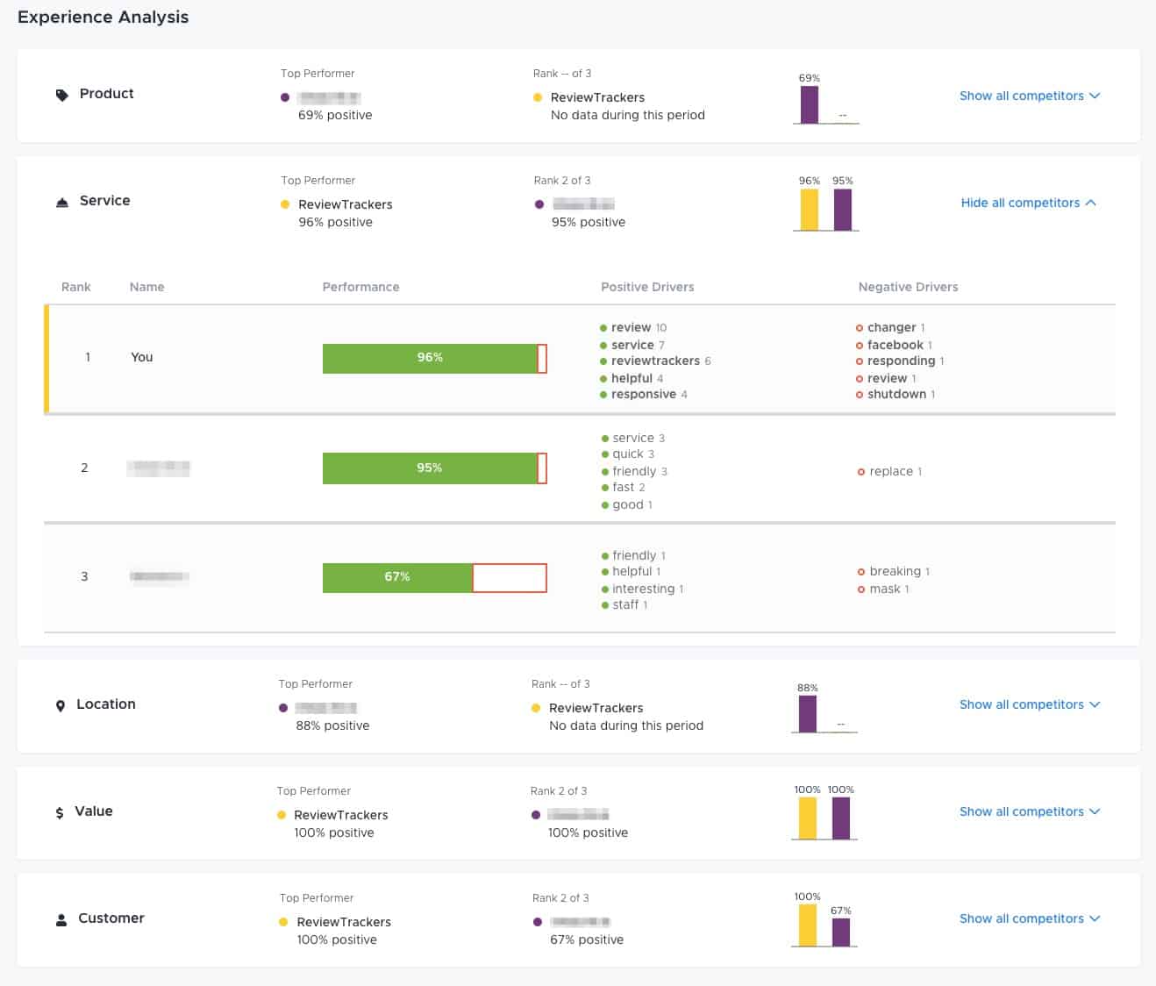The image size is (1156, 986).
Task: Click ReviewTrackers top performer under Value
Action: (341, 815)
